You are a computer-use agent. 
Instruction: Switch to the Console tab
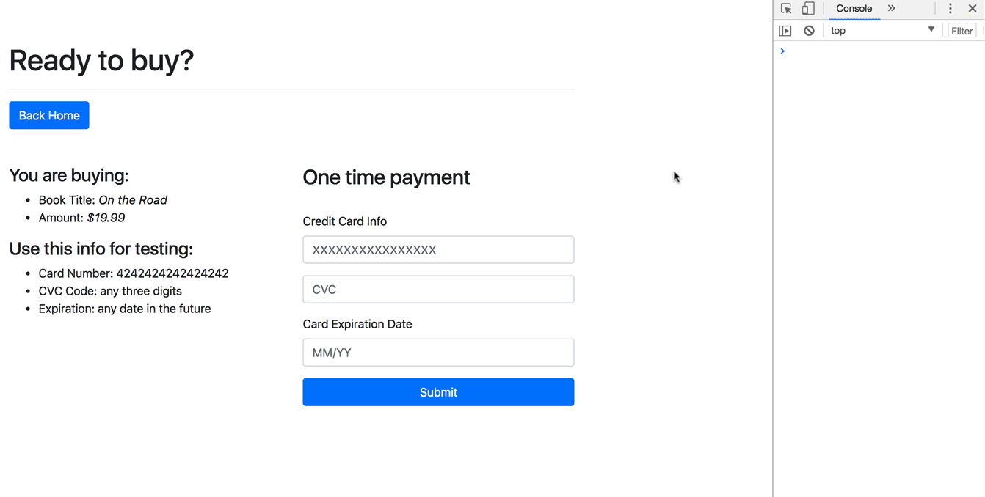(854, 8)
